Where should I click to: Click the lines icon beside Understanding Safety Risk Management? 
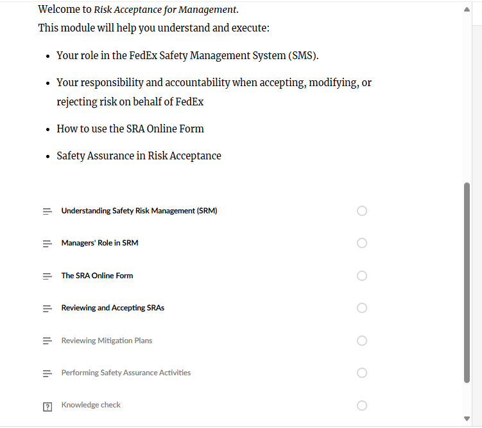click(47, 211)
